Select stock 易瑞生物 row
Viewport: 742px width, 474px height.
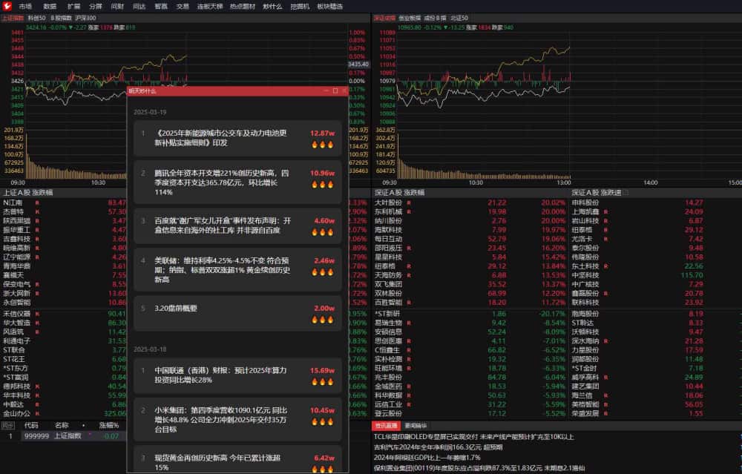470,323
